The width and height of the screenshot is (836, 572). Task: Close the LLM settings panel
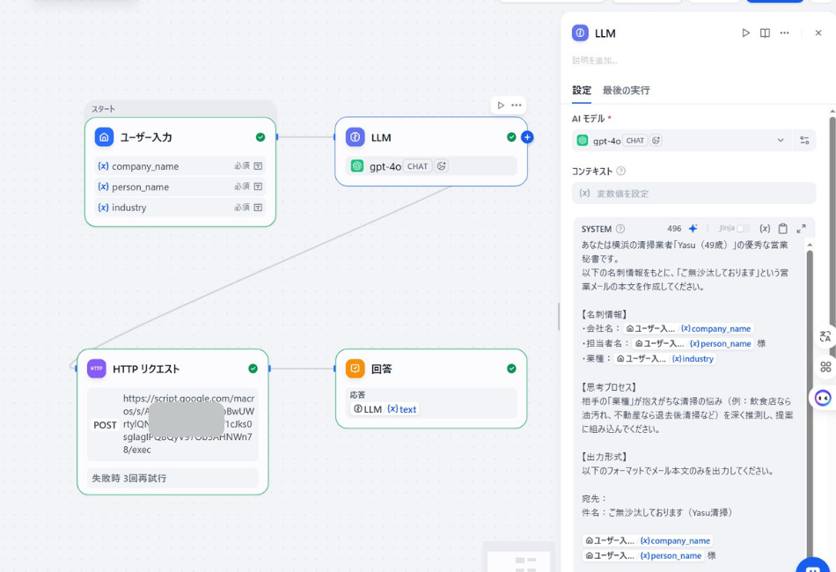(x=818, y=33)
